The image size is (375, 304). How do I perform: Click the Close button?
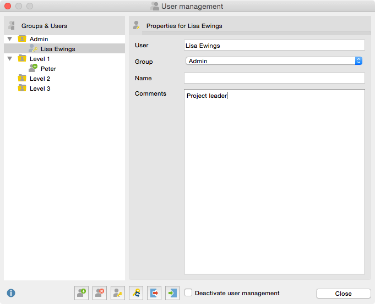[343, 294]
